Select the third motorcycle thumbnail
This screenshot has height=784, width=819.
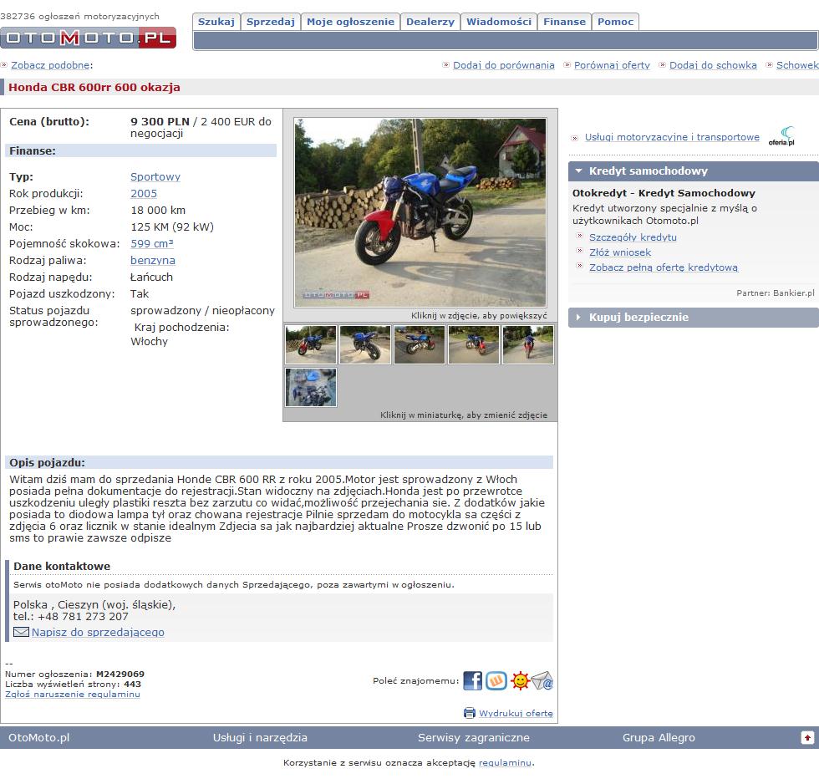click(x=420, y=344)
